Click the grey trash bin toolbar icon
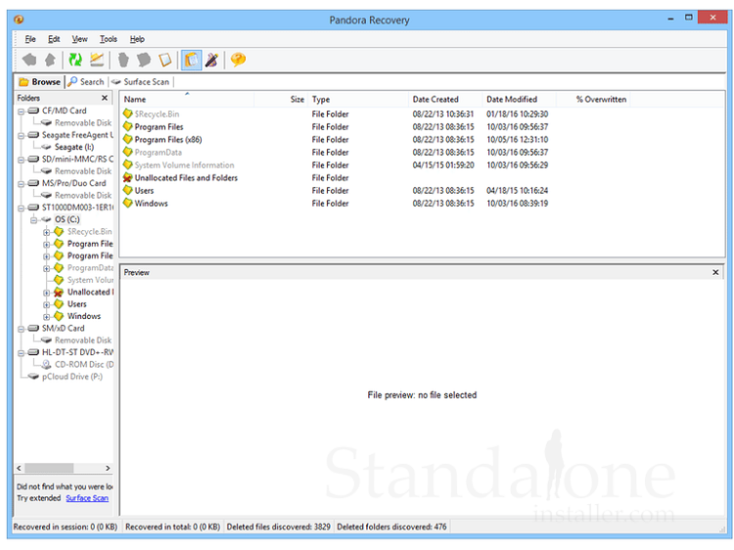 pyautogui.click(x=123, y=60)
